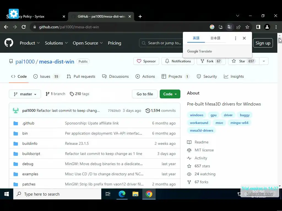Select the 日本語 tab in Translate popup
The height and width of the screenshot is (211, 282).
pos(215,38)
